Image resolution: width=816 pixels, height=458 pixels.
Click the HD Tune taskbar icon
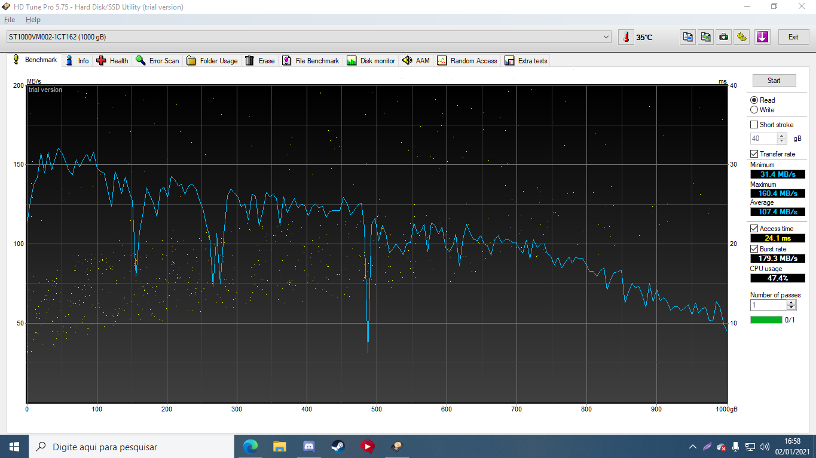(x=396, y=447)
